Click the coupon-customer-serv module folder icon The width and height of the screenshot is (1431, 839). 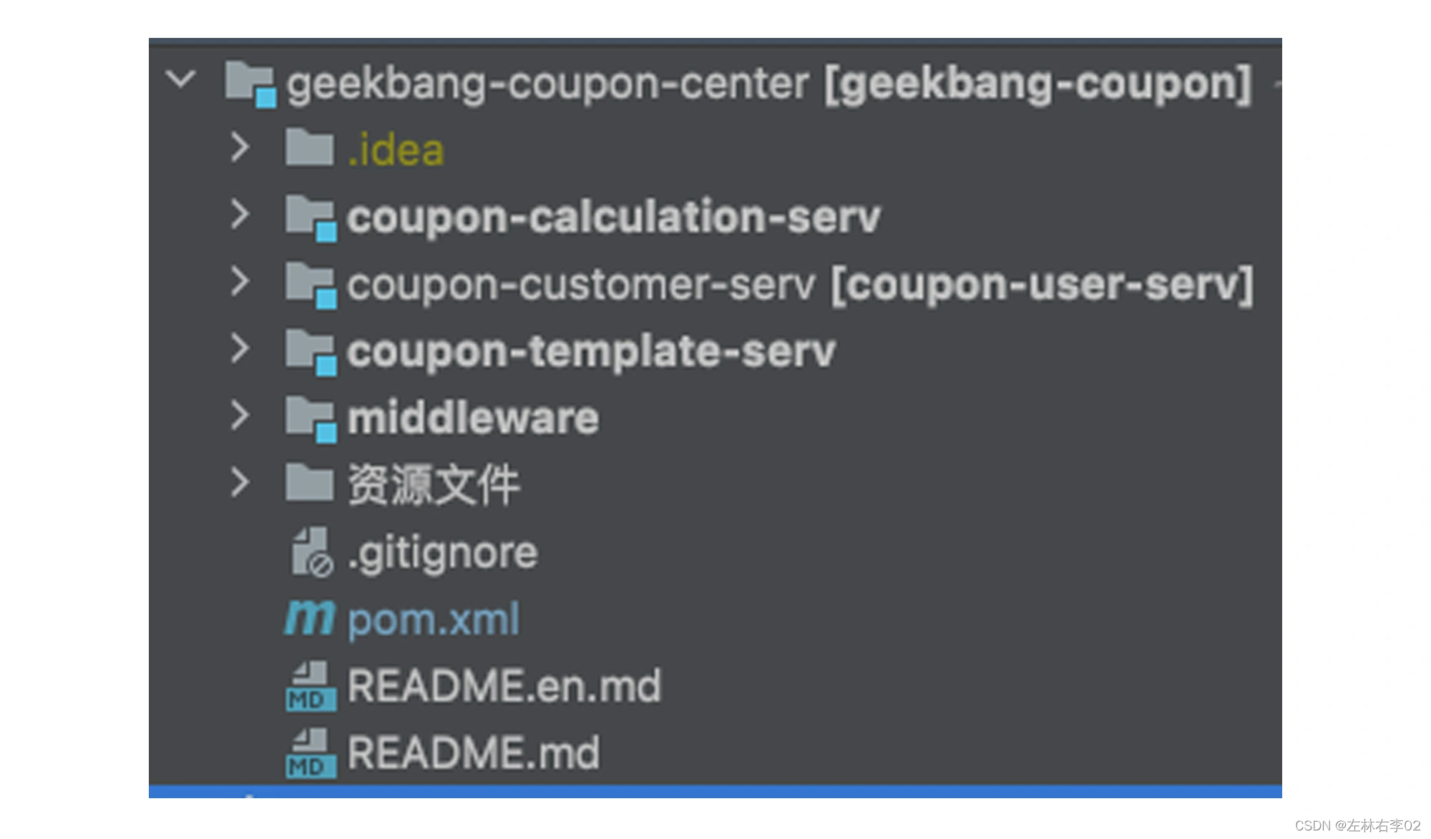pos(311,285)
